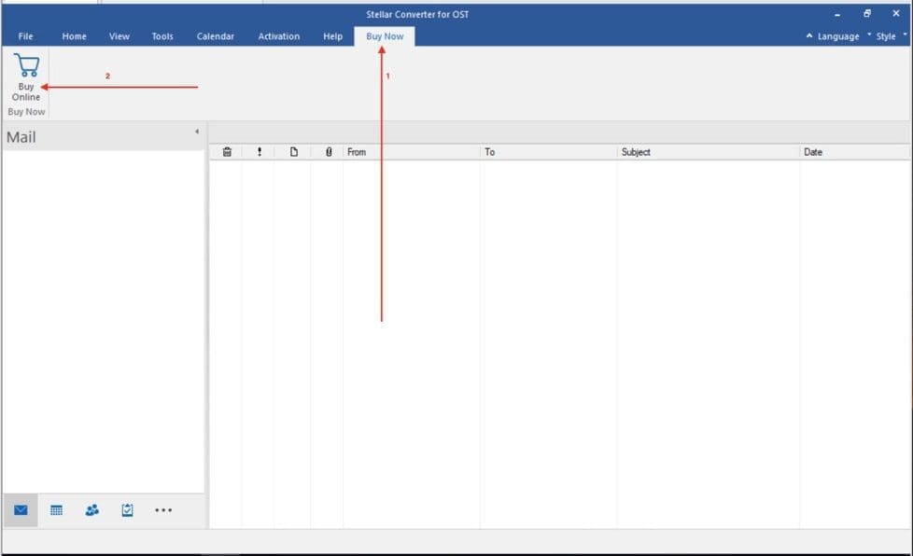Switch to Calendar view icon in sidebar
913x556 pixels.
point(56,510)
